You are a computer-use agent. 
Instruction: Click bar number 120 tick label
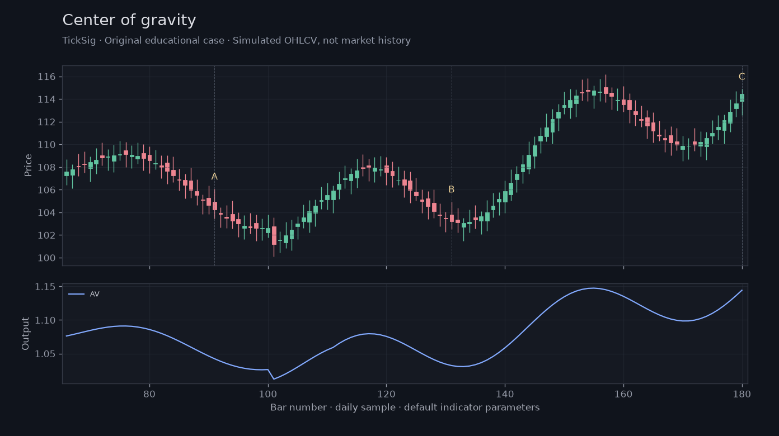coord(386,393)
